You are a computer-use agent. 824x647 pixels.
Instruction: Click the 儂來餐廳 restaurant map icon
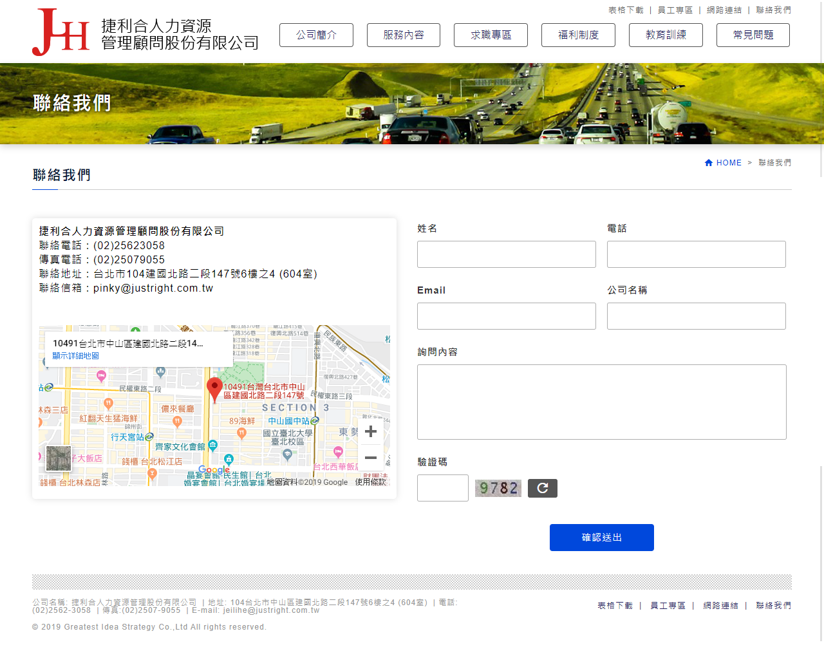[x=177, y=422]
